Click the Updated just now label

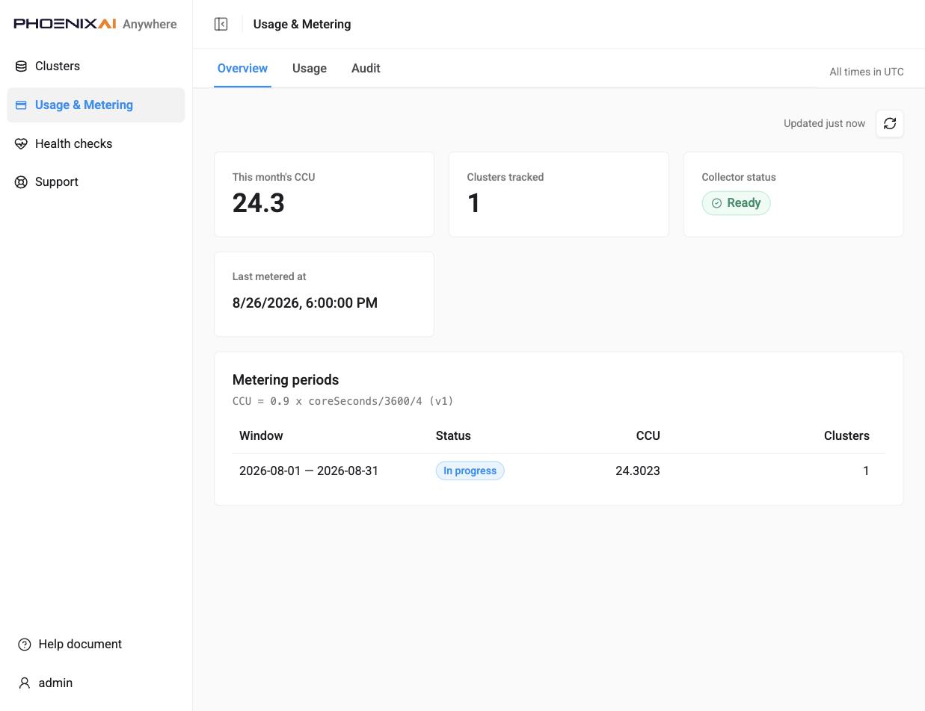coord(824,124)
